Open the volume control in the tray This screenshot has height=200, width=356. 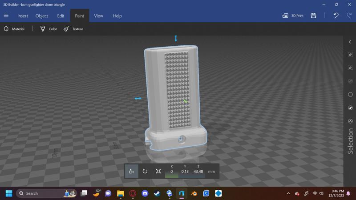(321, 193)
